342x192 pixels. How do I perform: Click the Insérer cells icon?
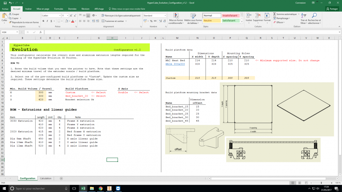(249, 15)
